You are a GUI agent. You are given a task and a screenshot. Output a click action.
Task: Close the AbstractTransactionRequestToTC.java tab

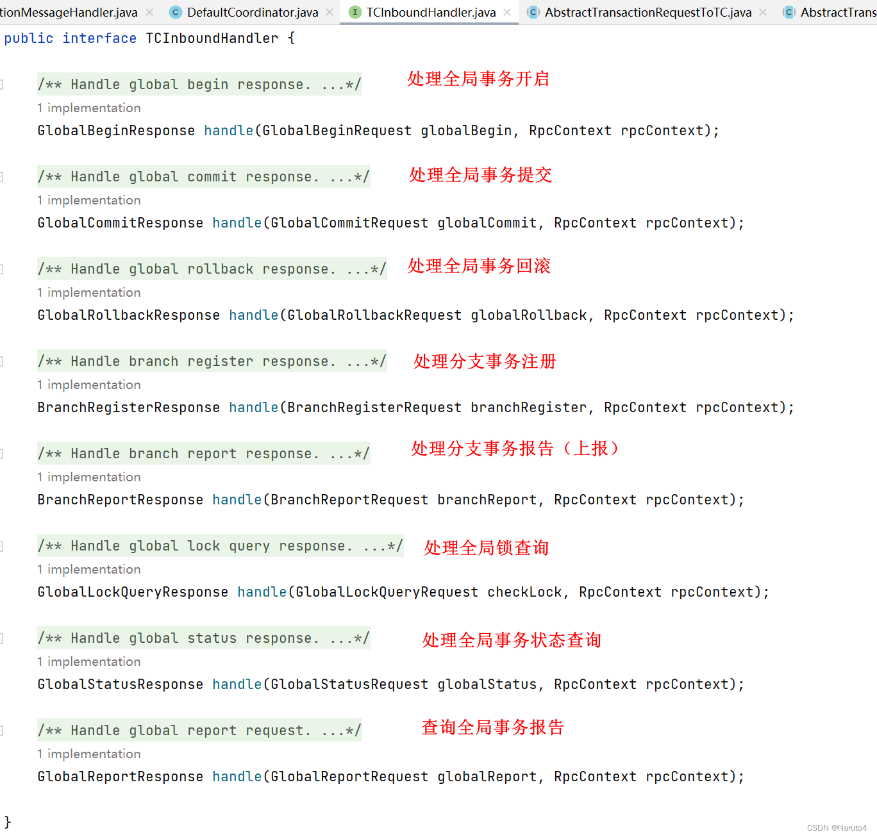763,12
